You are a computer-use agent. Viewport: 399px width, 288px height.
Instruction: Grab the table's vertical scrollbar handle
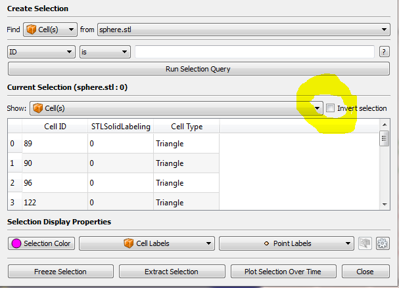[x=385, y=138]
